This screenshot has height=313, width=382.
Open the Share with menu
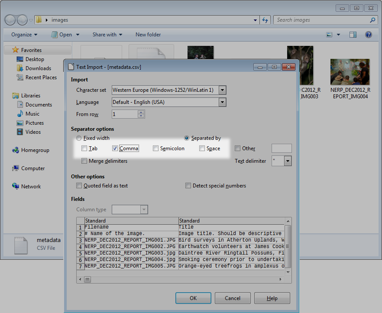click(x=107, y=35)
